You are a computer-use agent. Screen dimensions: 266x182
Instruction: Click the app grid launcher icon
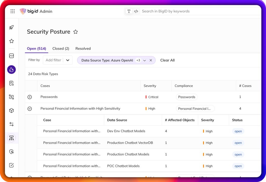12,11
